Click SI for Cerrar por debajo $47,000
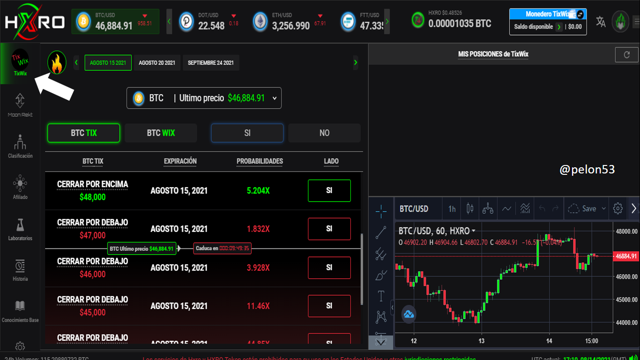640x360 pixels. (x=329, y=229)
